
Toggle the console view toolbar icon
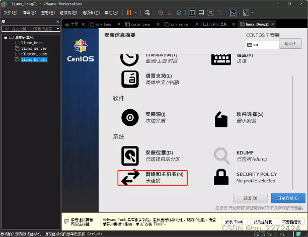233,13
